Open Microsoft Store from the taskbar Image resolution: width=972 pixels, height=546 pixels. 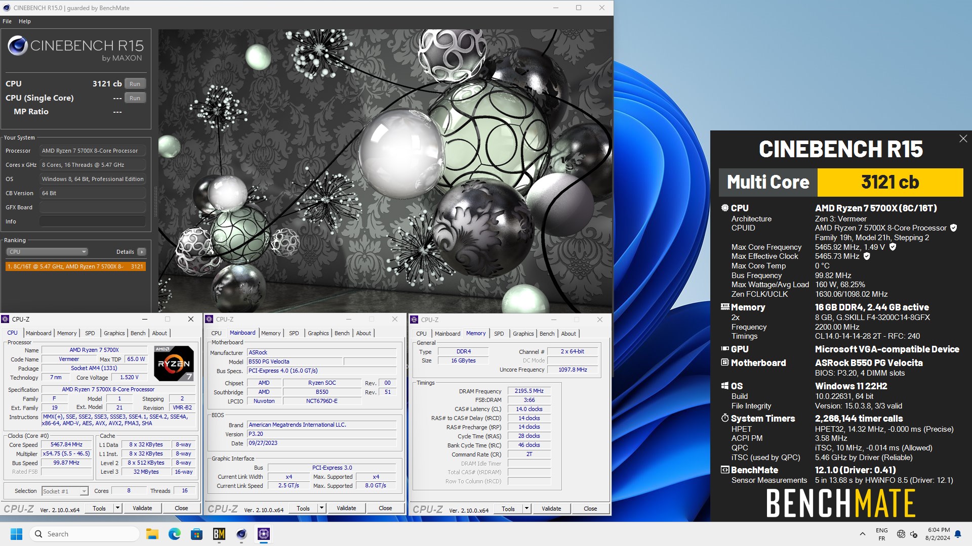pyautogui.click(x=196, y=534)
